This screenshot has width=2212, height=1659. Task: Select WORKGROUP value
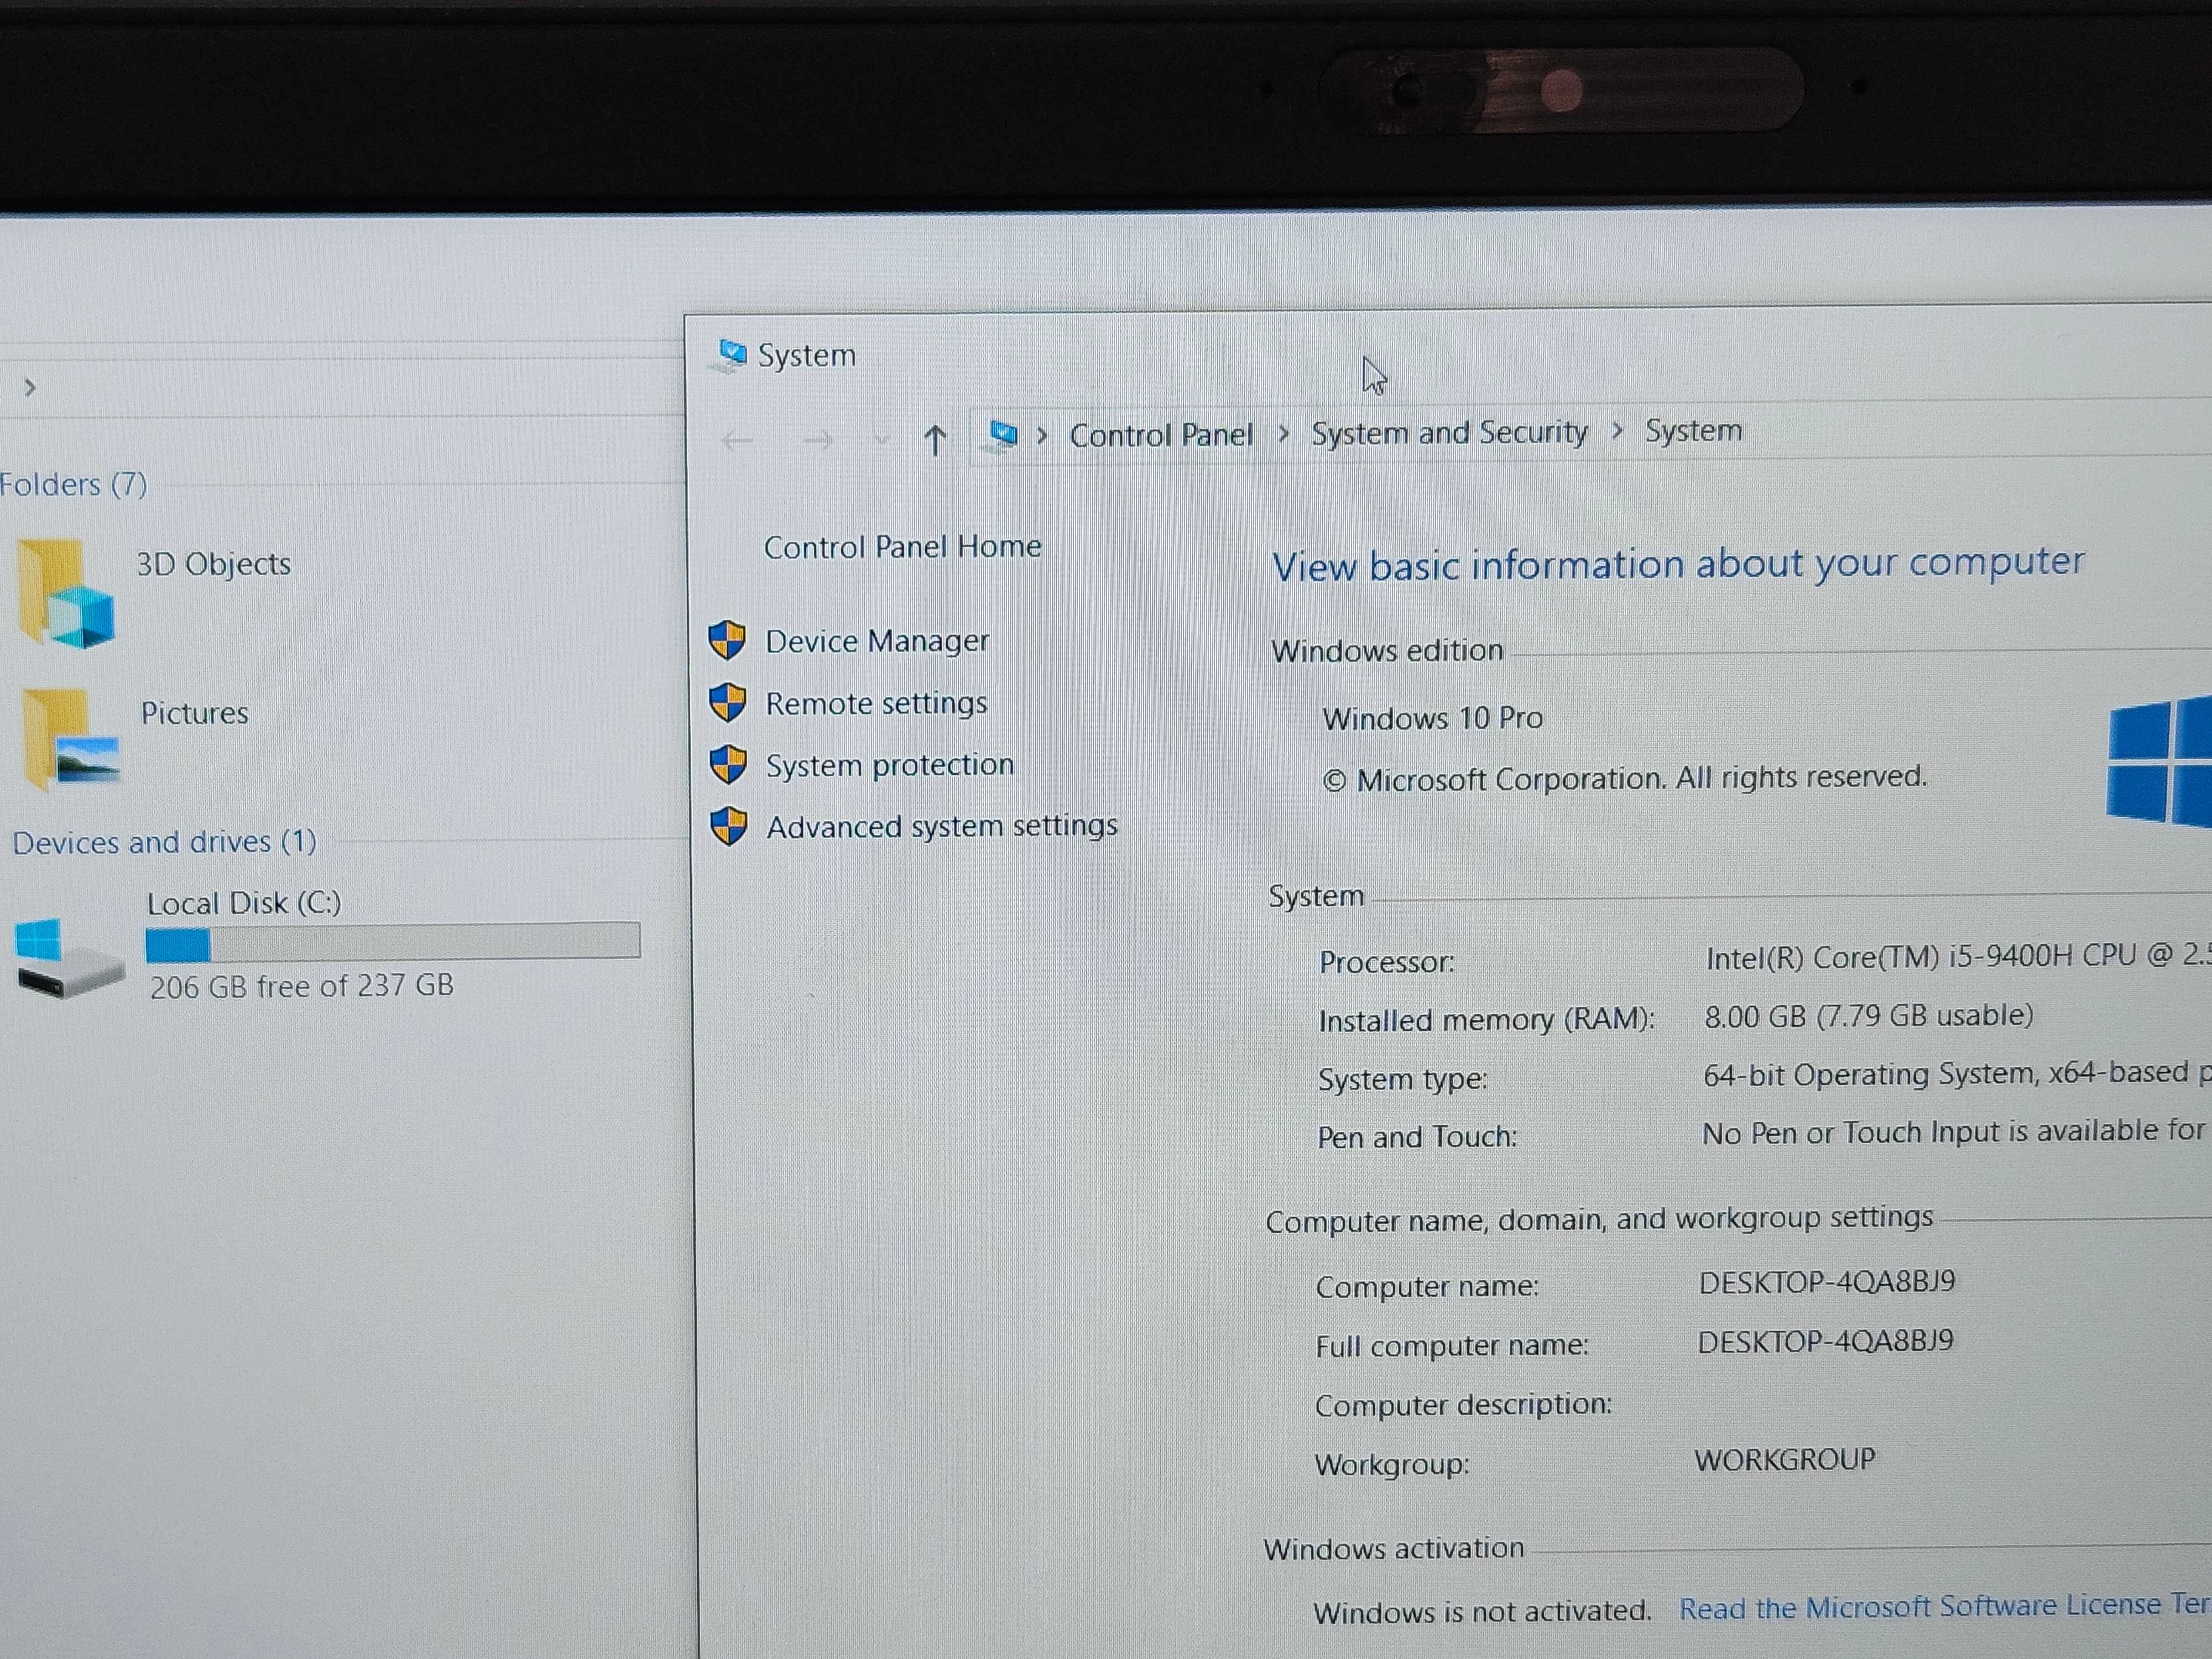point(1785,1459)
